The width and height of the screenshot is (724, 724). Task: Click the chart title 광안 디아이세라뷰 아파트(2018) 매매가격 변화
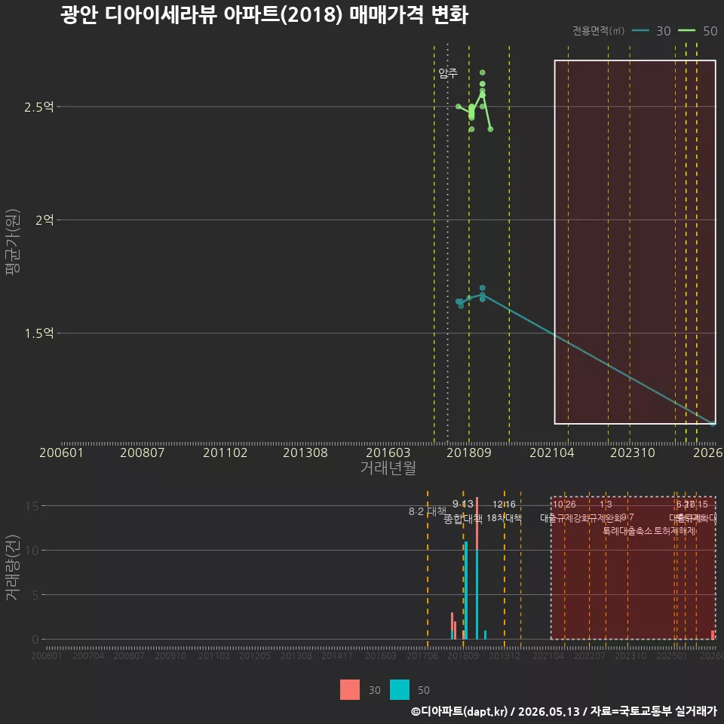pyautogui.click(x=264, y=15)
